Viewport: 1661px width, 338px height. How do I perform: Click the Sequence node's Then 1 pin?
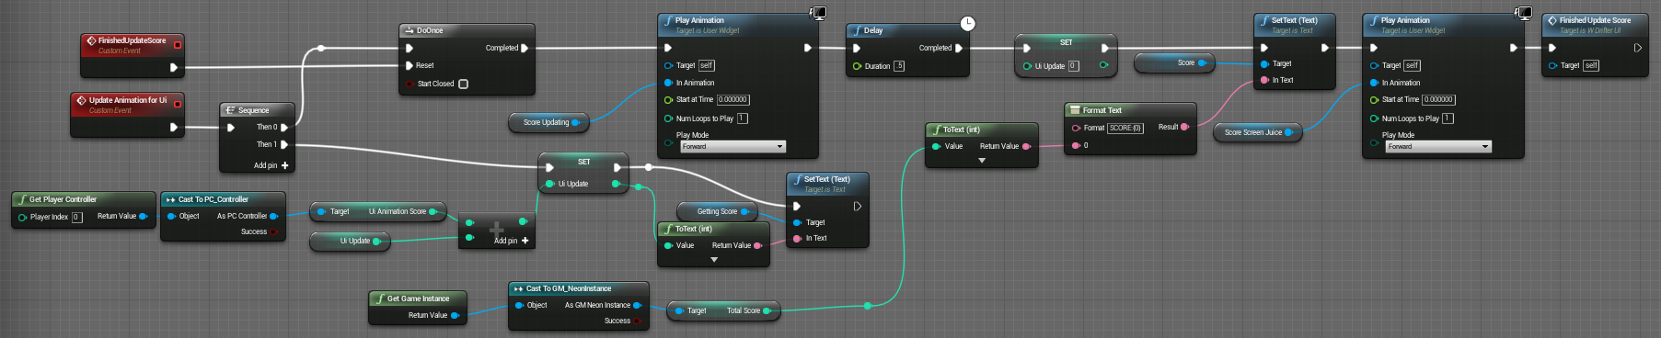coord(284,144)
